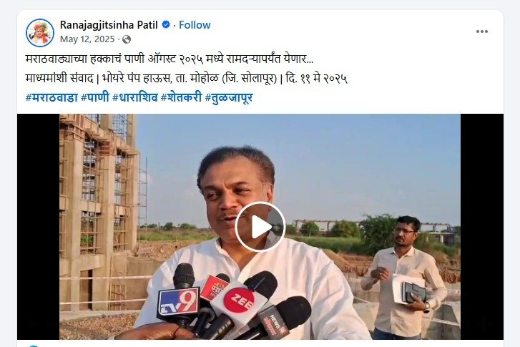Play the video with the center play button
This screenshot has width=520, height=347.
(260, 227)
